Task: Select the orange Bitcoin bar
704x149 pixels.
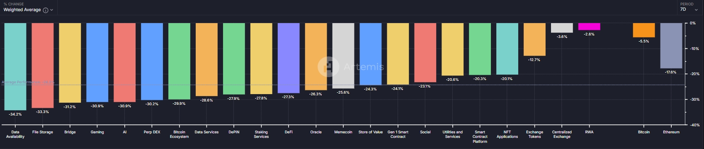Action: coord(644,30)
